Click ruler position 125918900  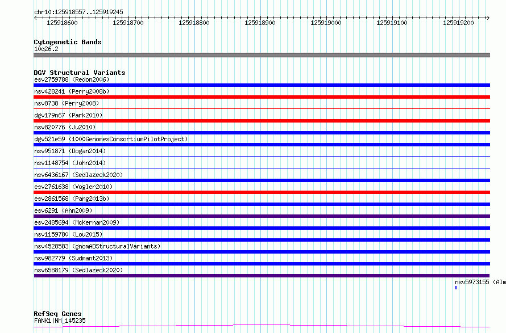[260, 23]
